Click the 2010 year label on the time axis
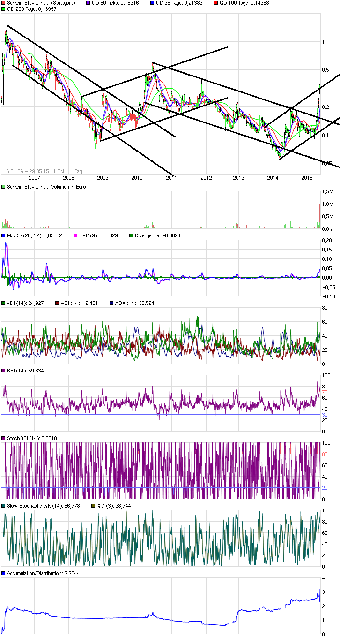 [x=137, y=178]
